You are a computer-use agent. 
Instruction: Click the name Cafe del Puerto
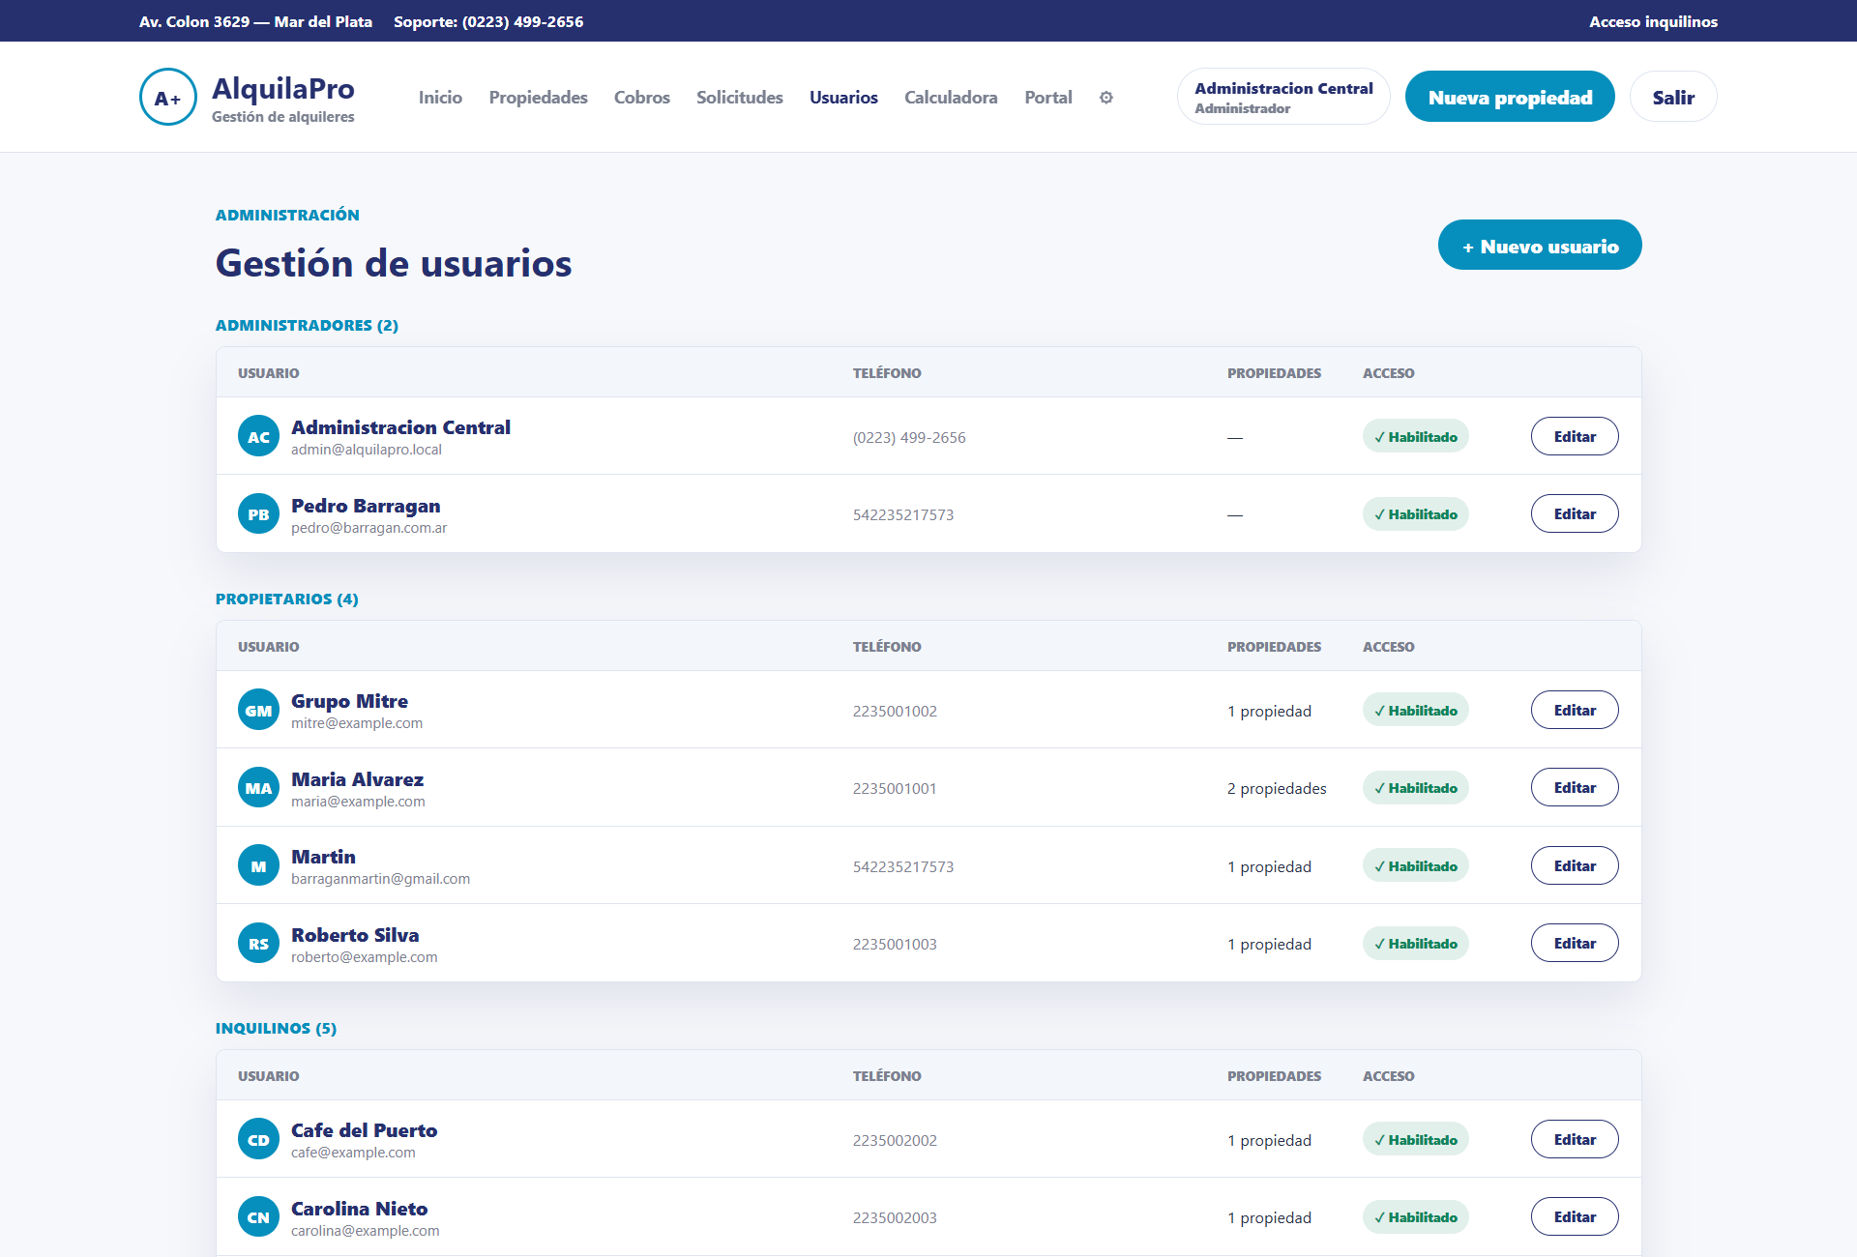(364, 1130)
